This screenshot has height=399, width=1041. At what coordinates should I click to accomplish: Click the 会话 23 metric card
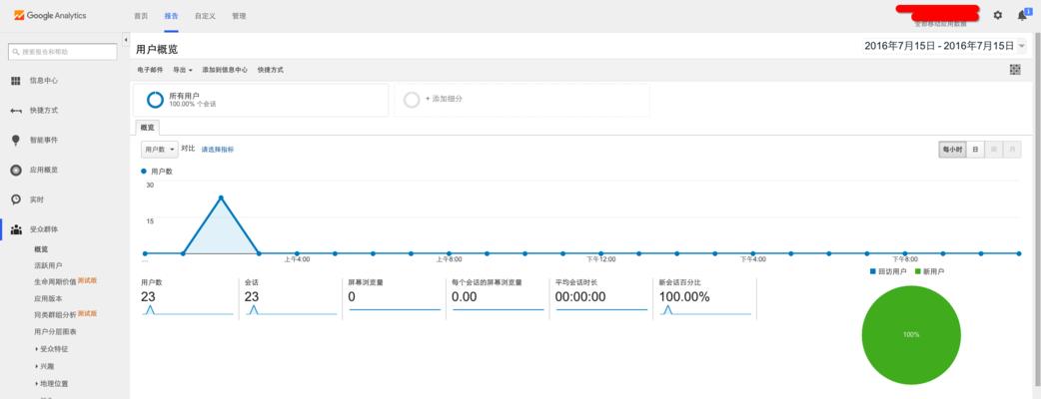pos(291,297)
